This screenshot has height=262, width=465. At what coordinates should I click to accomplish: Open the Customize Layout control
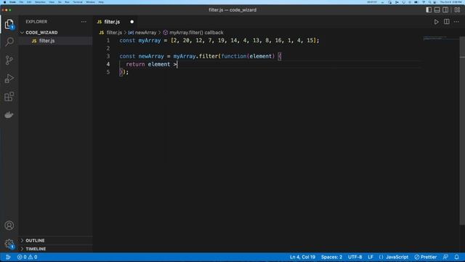[457, 9]
